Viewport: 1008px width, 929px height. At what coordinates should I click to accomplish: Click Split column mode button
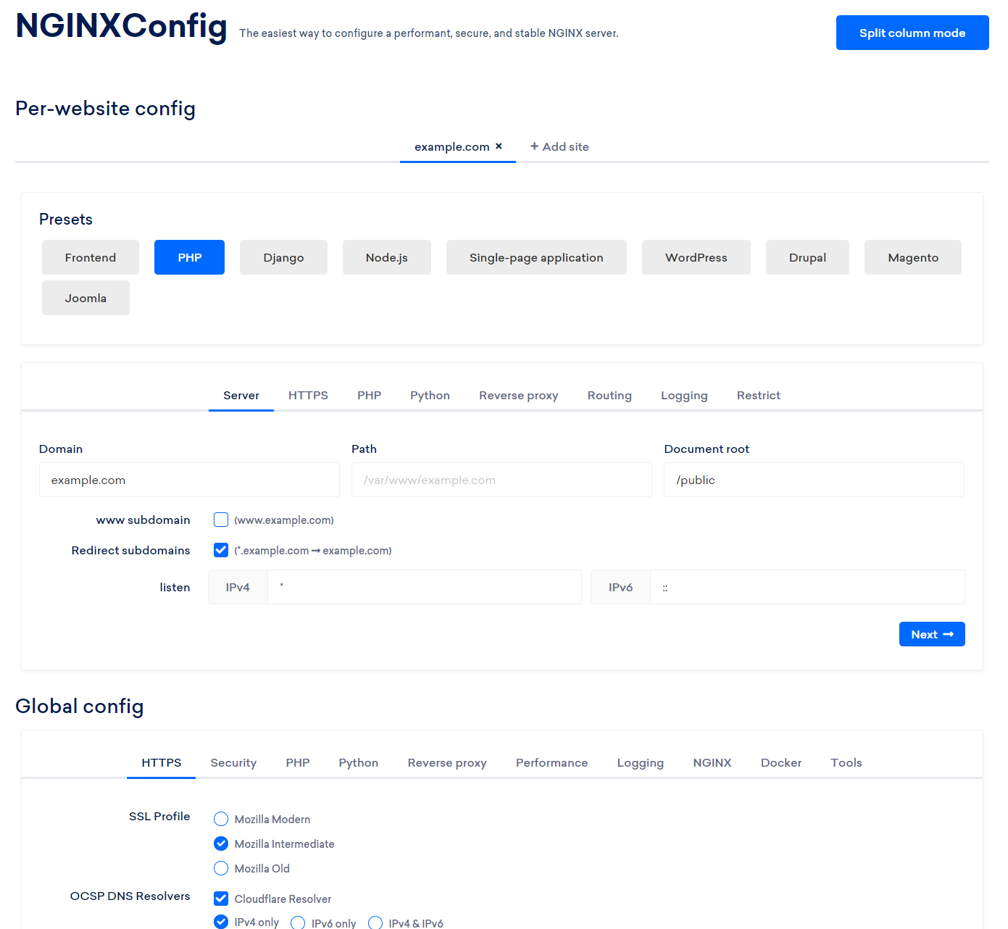click(x=912, y=33)
